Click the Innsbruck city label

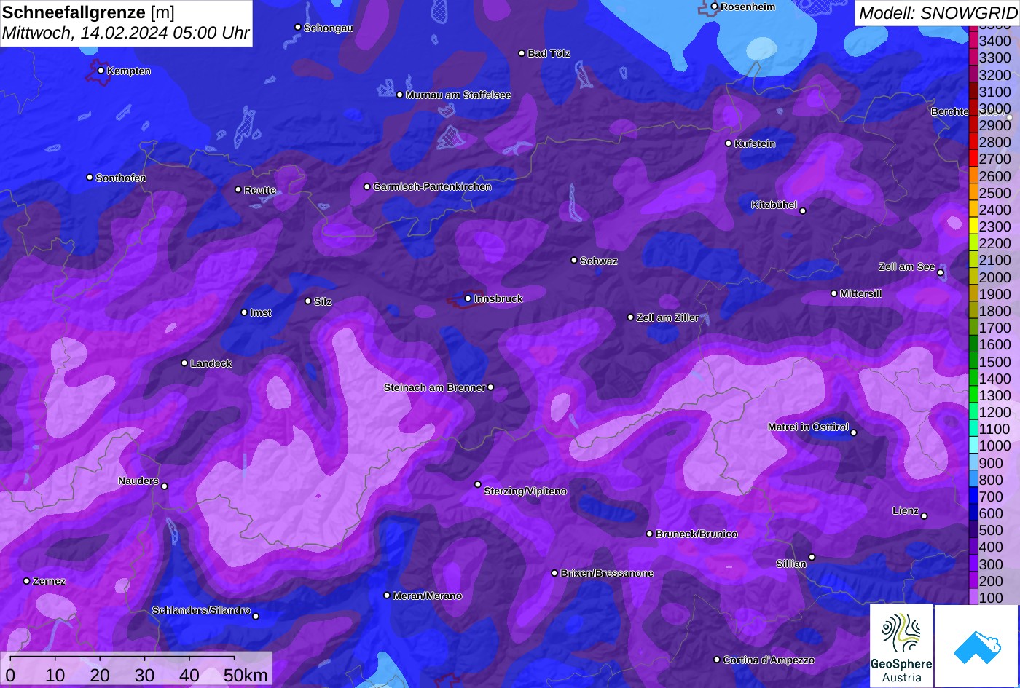tap(498, 298)
